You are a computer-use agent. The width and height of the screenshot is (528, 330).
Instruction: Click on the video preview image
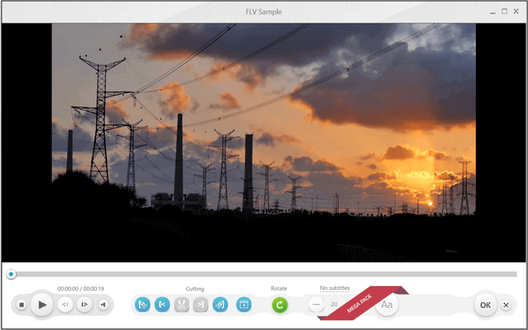[263, 142]
